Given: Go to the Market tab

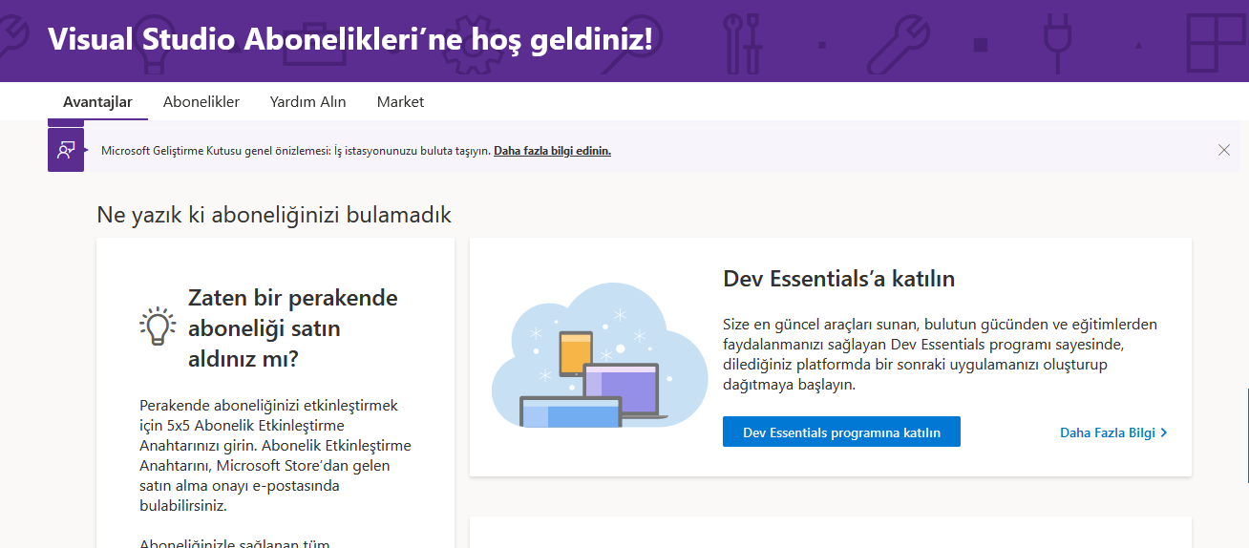Looking at the screenshot, I should pos(400,101).
